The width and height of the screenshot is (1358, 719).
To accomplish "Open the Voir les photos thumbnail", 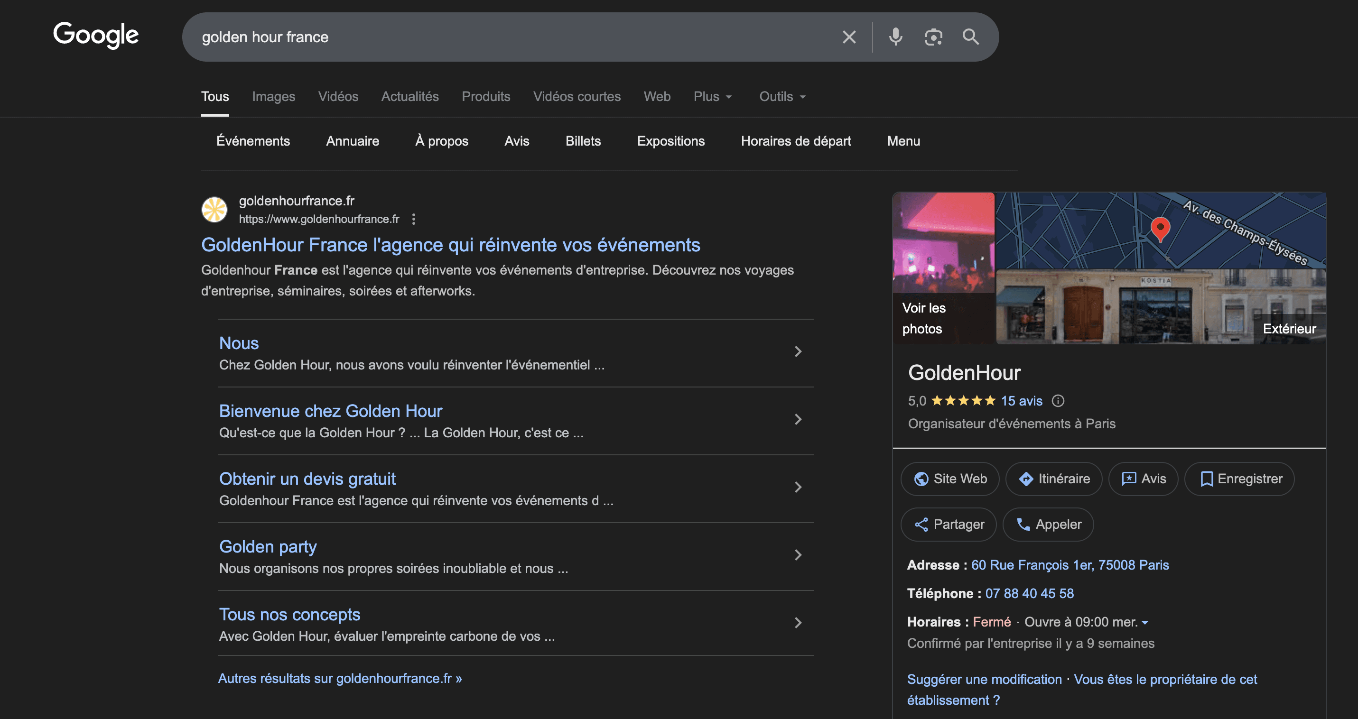I will tap(944, 268).
